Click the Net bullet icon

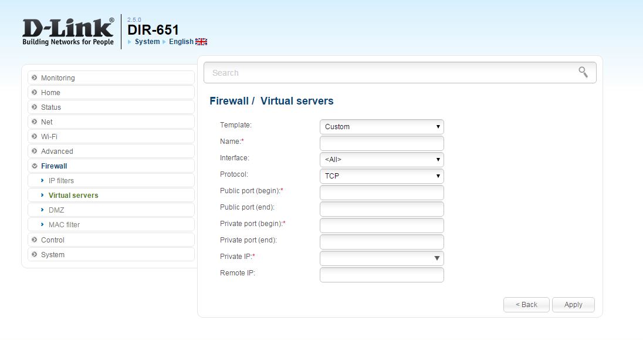[x=35, y=122]
